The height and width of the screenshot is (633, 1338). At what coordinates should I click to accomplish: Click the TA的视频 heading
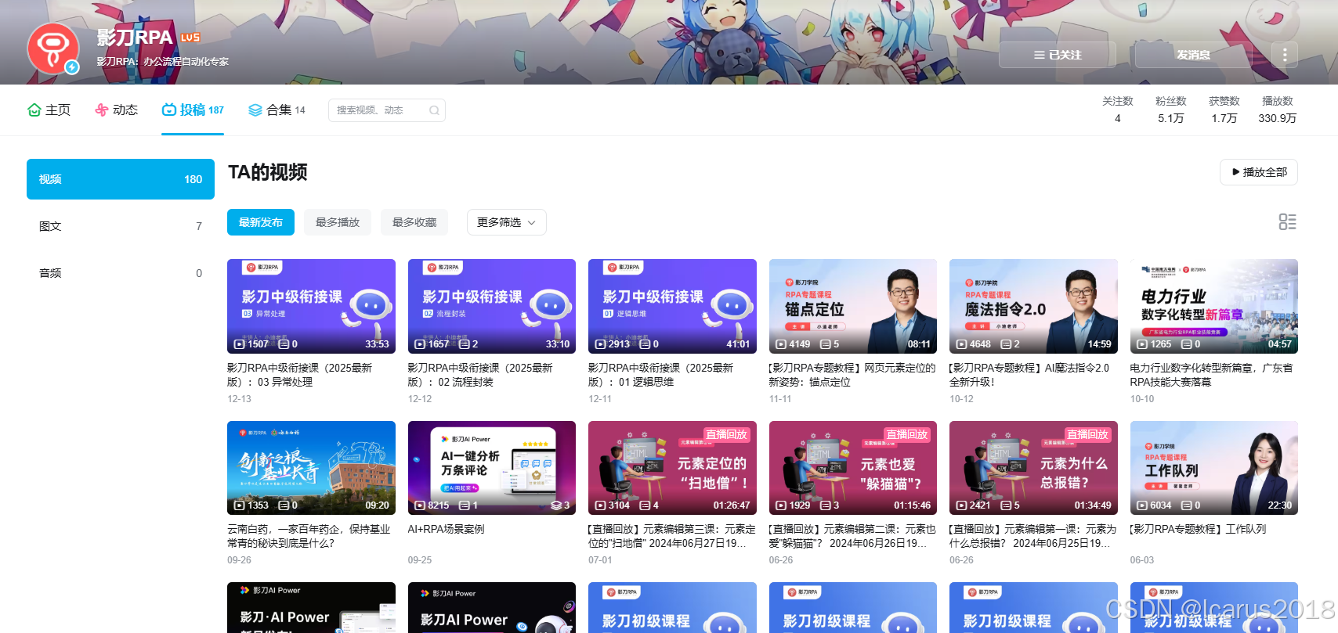[x=267, y=172]
